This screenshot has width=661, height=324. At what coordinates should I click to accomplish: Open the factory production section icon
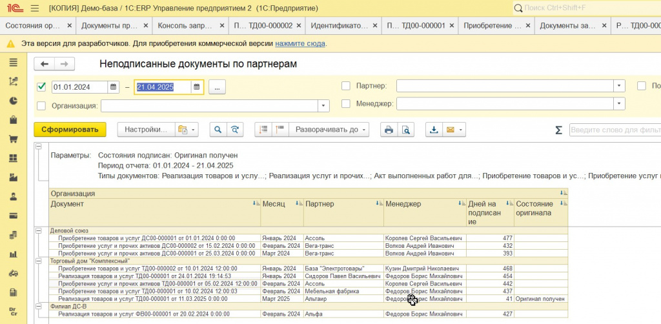(x=13, y=177)
